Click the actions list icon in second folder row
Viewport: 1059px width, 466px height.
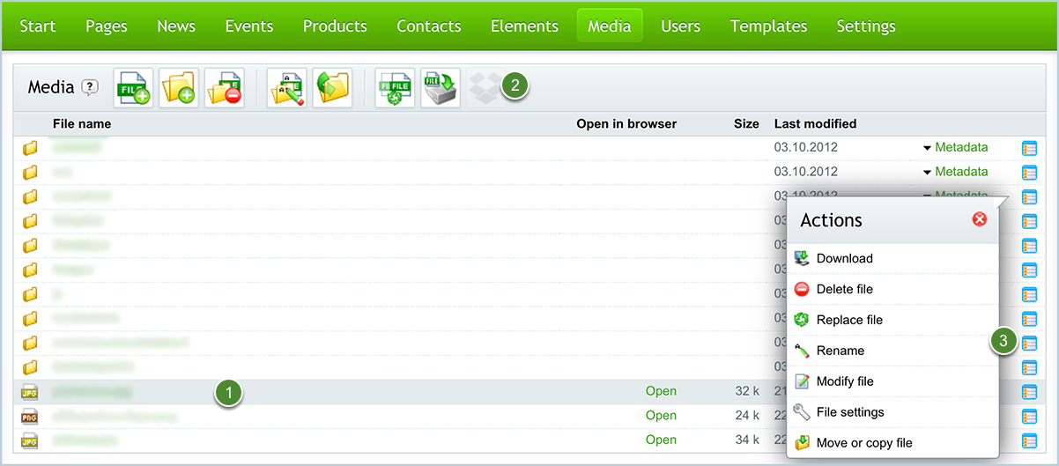pyautogui.click(x=1029, y=172)
